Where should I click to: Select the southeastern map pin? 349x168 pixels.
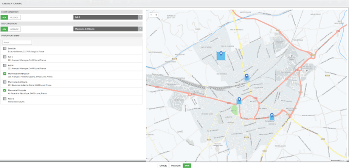click(x=271, y=117)
